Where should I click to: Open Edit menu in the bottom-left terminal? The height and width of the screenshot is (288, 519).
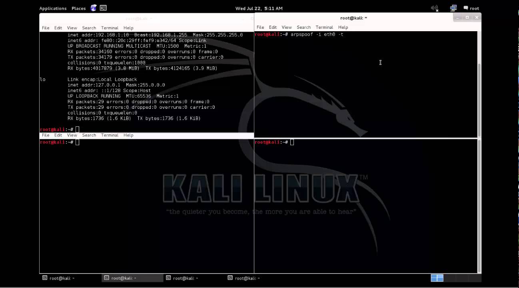[x=58, y=135]
